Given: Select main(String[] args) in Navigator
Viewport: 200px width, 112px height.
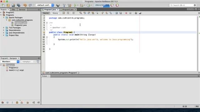Looking at the screenshot, I should [x=16, y=70].
